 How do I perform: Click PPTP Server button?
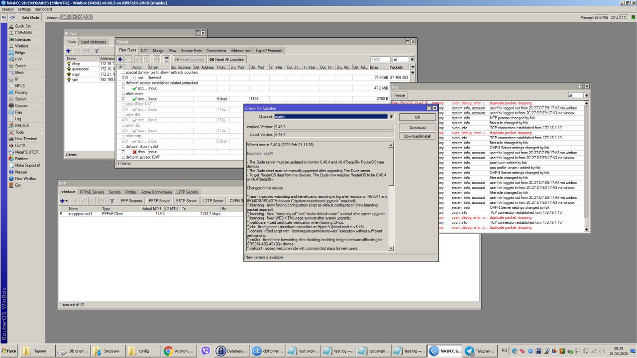click(159, 201)
